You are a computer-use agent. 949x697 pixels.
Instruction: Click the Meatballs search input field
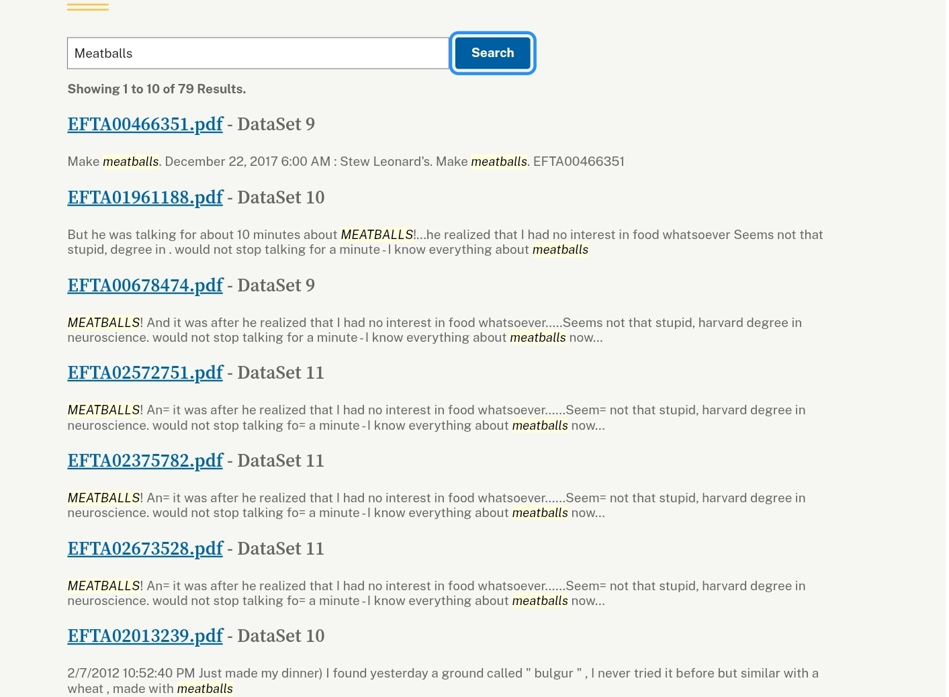258,53
